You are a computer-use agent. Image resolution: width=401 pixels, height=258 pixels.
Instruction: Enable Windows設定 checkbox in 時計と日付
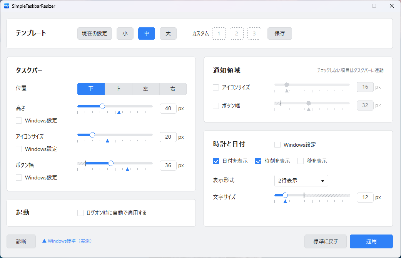(277, 145)
